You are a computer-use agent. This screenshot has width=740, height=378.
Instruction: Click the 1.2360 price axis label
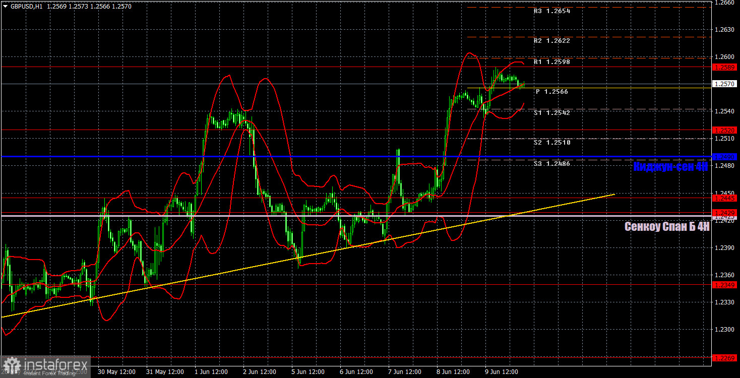coord(726,275)
